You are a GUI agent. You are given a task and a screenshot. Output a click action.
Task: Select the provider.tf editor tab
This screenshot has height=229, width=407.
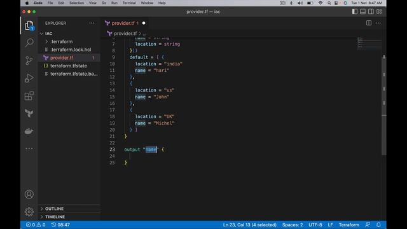(125, 23)
